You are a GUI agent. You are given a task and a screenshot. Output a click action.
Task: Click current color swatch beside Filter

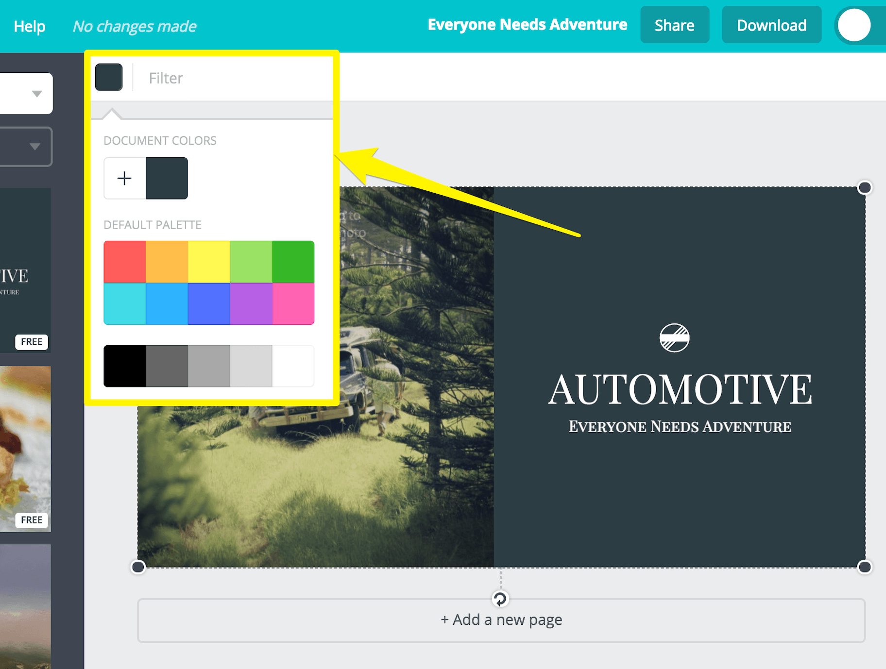(109, 77)
